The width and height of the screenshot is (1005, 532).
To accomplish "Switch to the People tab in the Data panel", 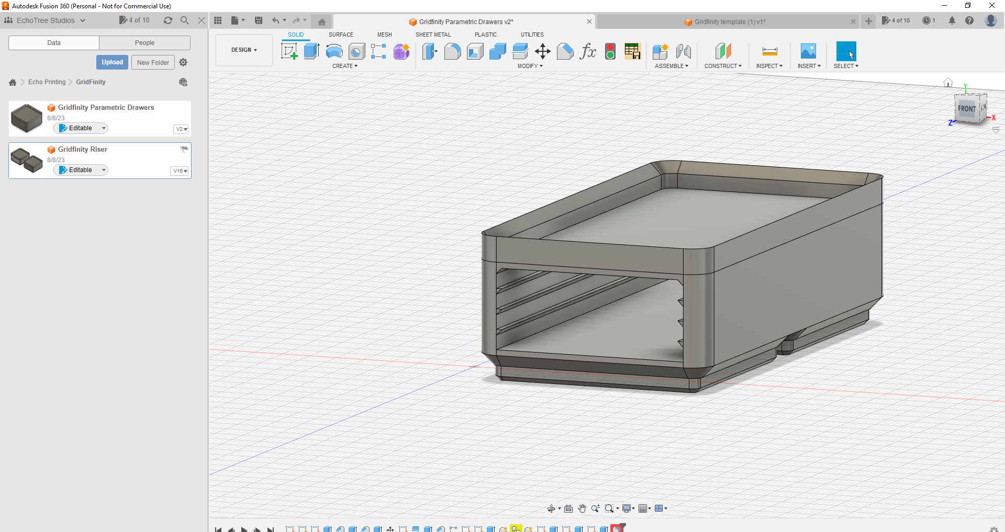I will (x=144, y=42).
